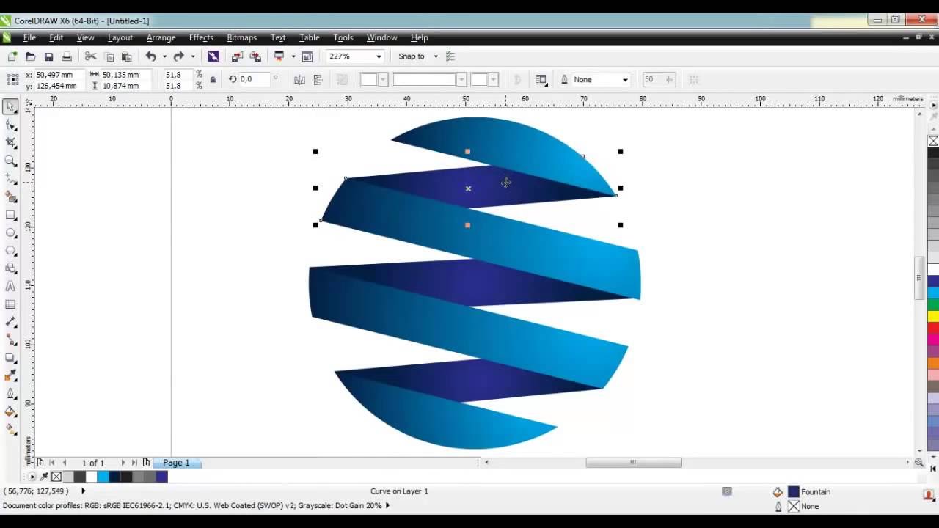Open the Layout menu

tap(120, 37)
